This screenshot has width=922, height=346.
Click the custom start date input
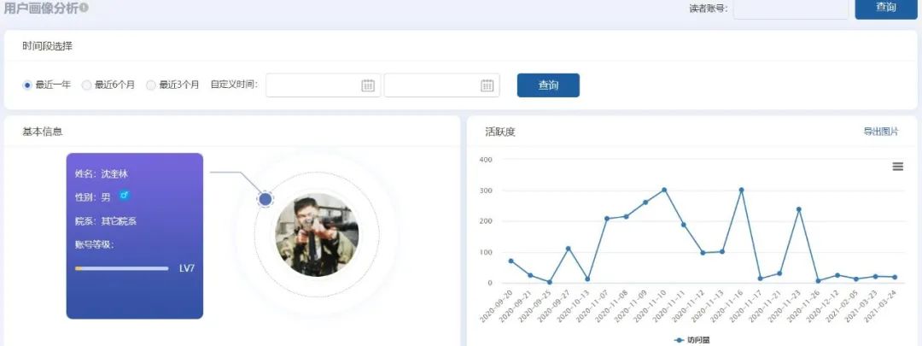coord(324,85)
